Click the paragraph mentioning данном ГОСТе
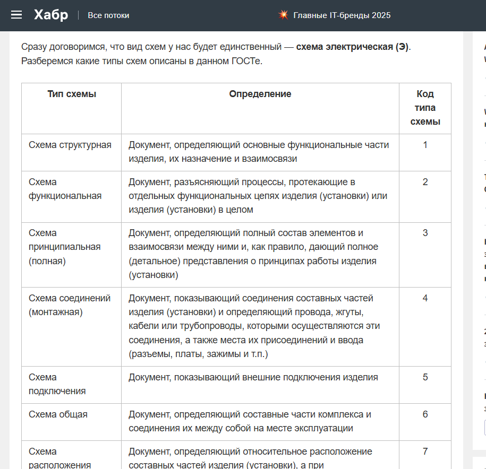Viewport: 486px width, 469px height. click(x=142, y=61)
